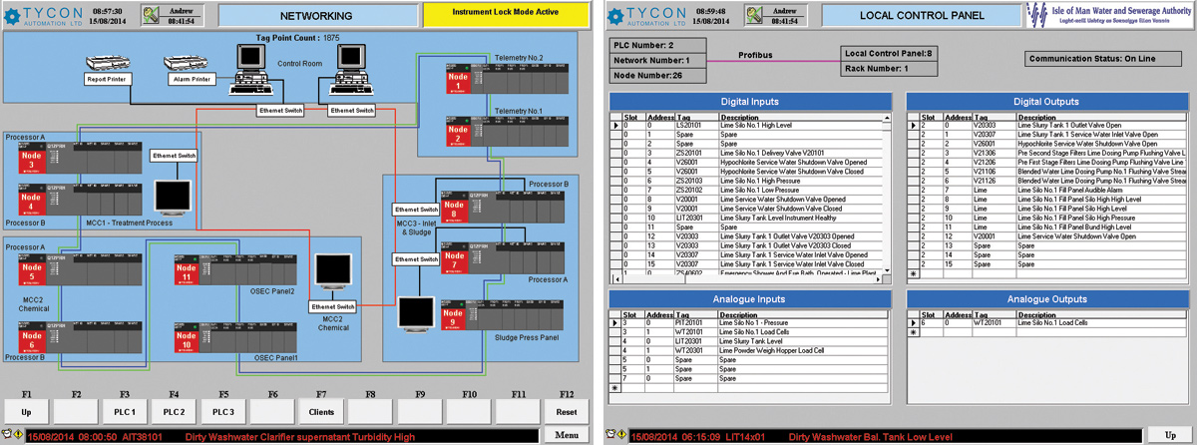Click Up button on Local Control Panel screen
This screenshot has height=445, width=1197.
(1168, 435)
